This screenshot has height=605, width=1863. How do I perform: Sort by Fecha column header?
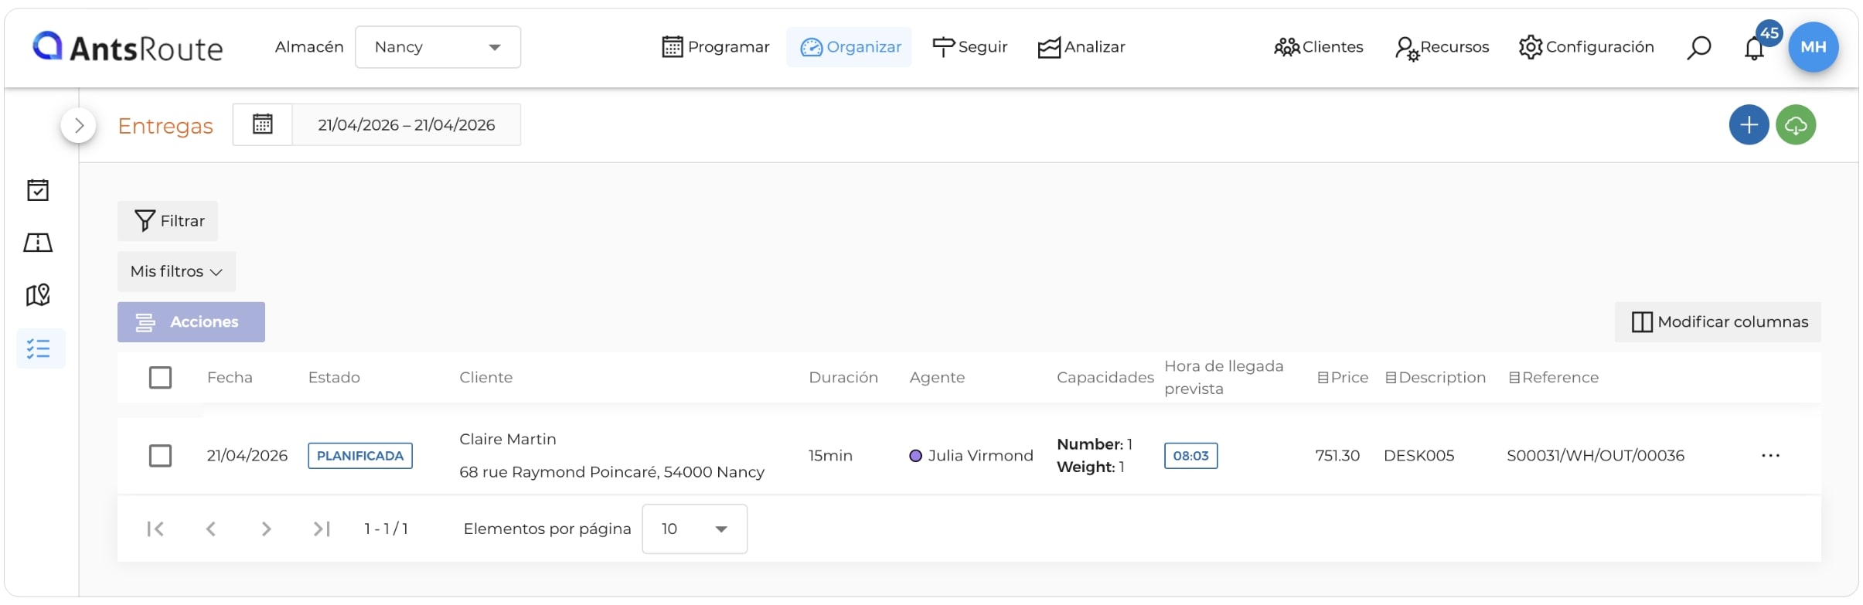[x=230, y=378]
